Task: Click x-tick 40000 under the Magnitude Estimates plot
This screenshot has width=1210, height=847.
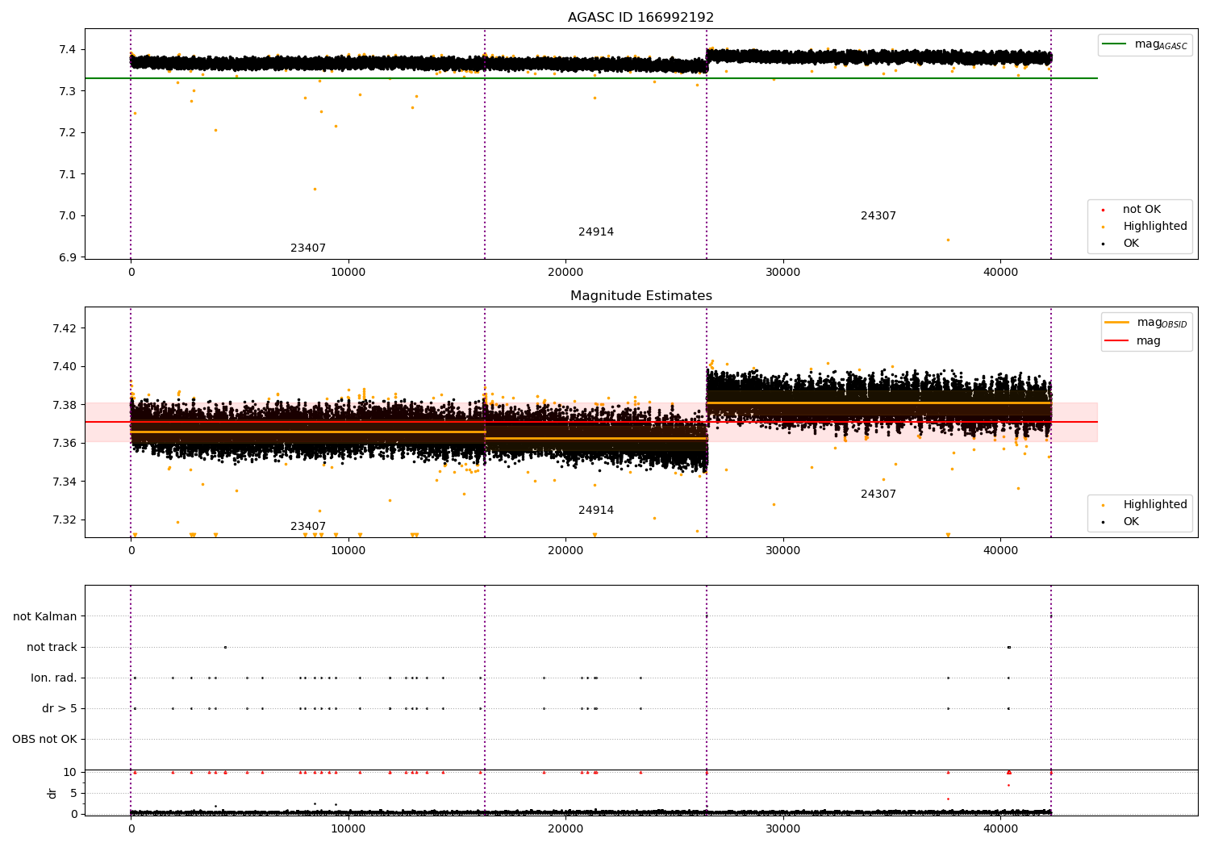Action: (x=1001, y=551)
